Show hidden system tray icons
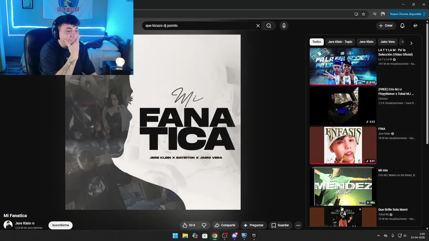Screen dimensions: 429x241 point(378,236)
